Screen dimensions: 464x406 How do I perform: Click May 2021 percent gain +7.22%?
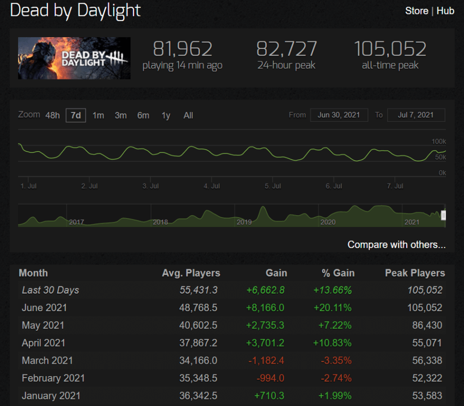(335, 326)
